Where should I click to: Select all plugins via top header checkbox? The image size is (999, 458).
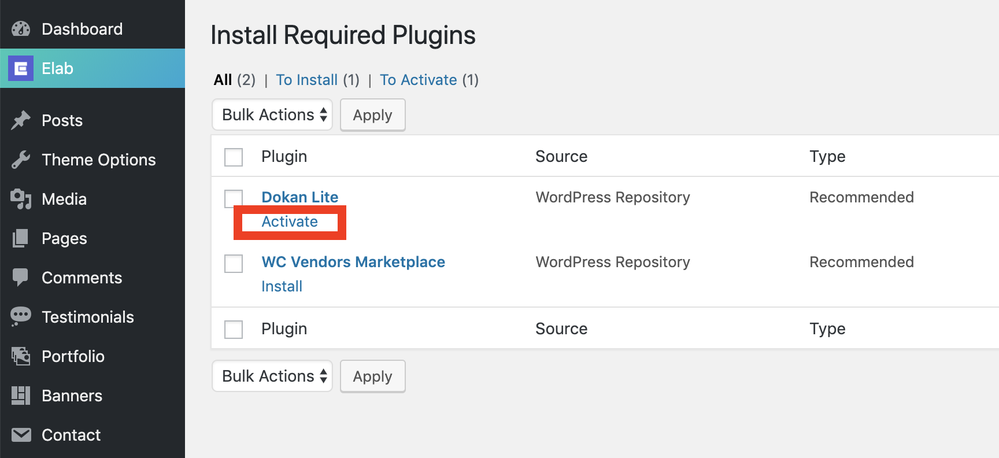coord(234,157)
